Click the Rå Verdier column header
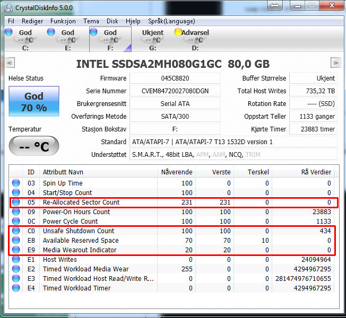The image size is (346, 318). [303, 172]
